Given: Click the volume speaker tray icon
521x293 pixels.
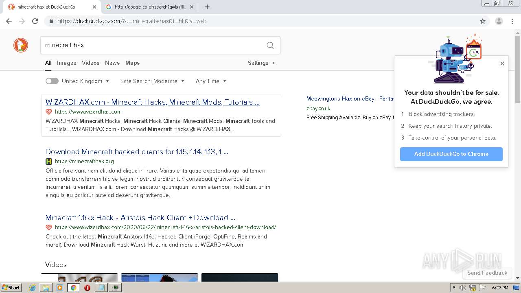Looking at the screenshot, I should pos(463,288).
